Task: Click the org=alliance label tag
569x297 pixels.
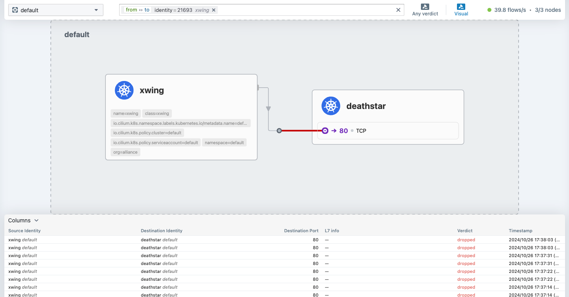Action: click(x=125, y=152)
